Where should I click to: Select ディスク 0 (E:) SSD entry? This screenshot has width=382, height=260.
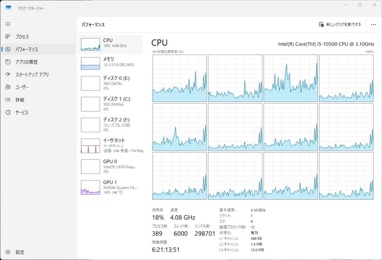[110, 83]
